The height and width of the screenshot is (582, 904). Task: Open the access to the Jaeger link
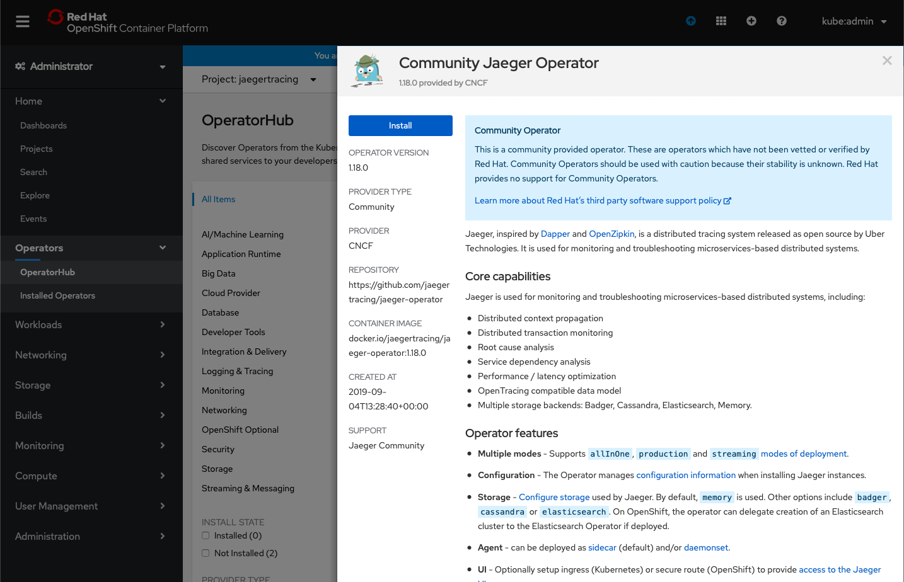coord(840,569)
